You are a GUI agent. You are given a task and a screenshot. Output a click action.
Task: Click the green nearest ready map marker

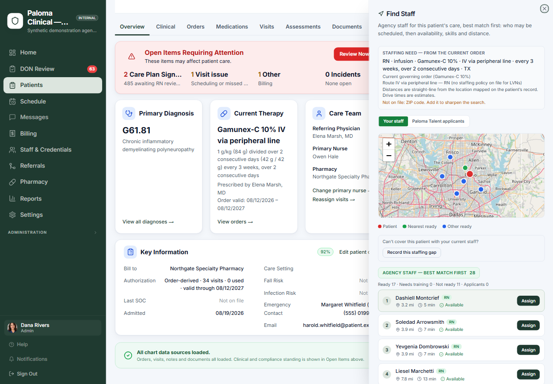coord(465,168)
